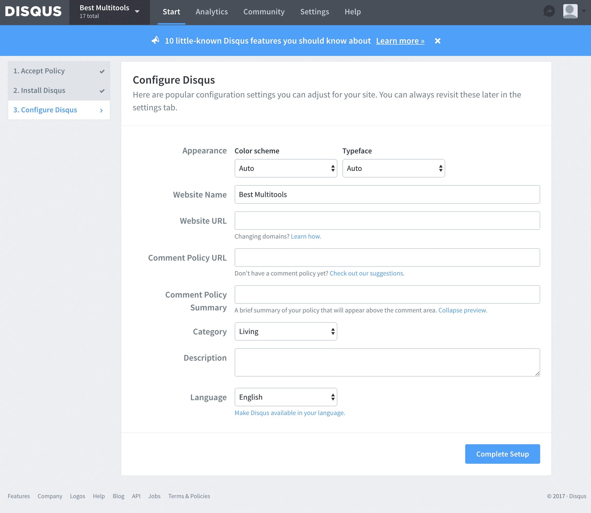Click Install Disqus step checkmark
Viewport: 591px width, 513px height.
click(102, 91)
